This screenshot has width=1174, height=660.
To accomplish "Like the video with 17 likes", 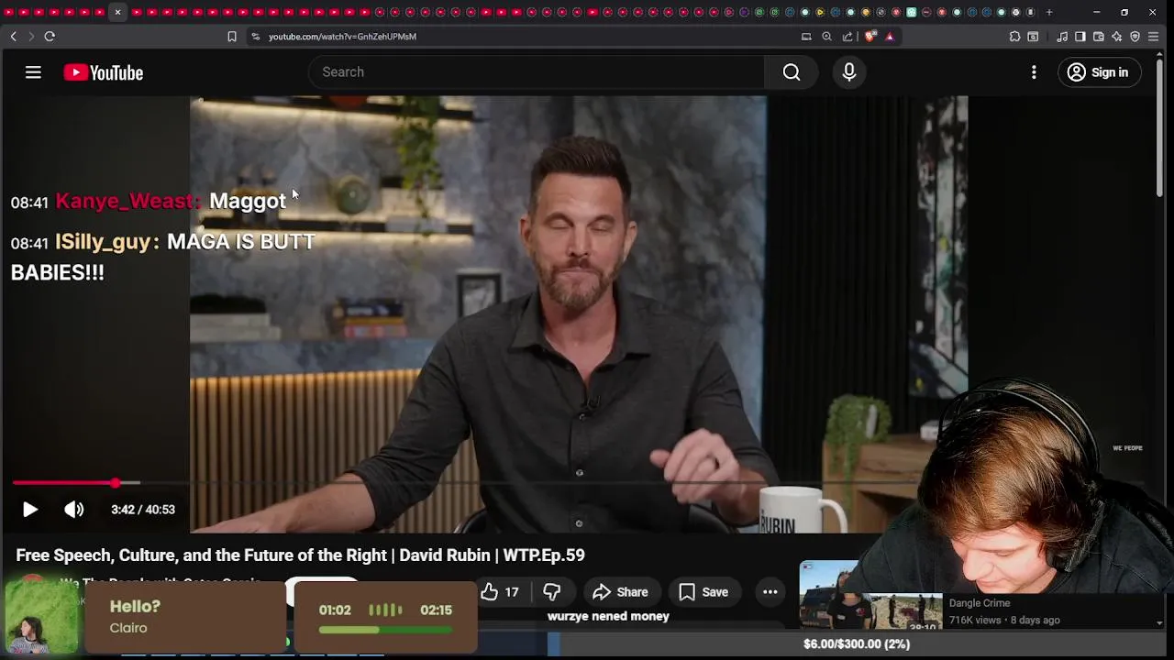I will pyautogui.click(x=501, y=592).
